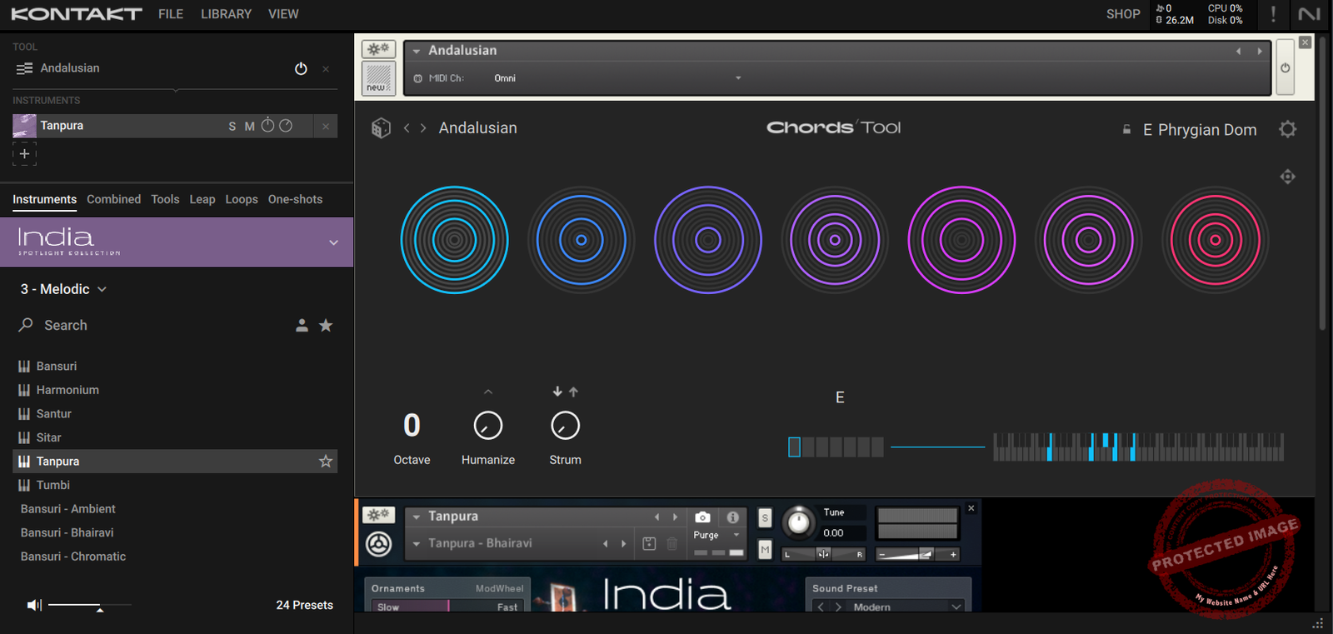This screenshot has width=1333, height=634.
Task: Open the E Phrygian Dom scale selector
Action: [1200, 130]
